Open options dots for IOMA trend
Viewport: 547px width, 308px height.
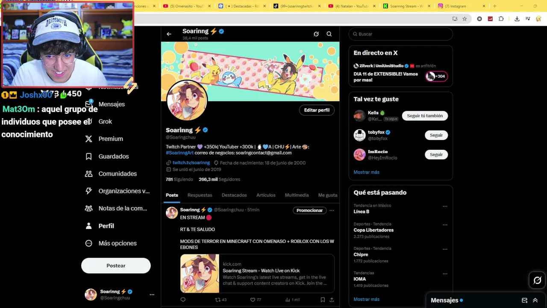(445, 273)
